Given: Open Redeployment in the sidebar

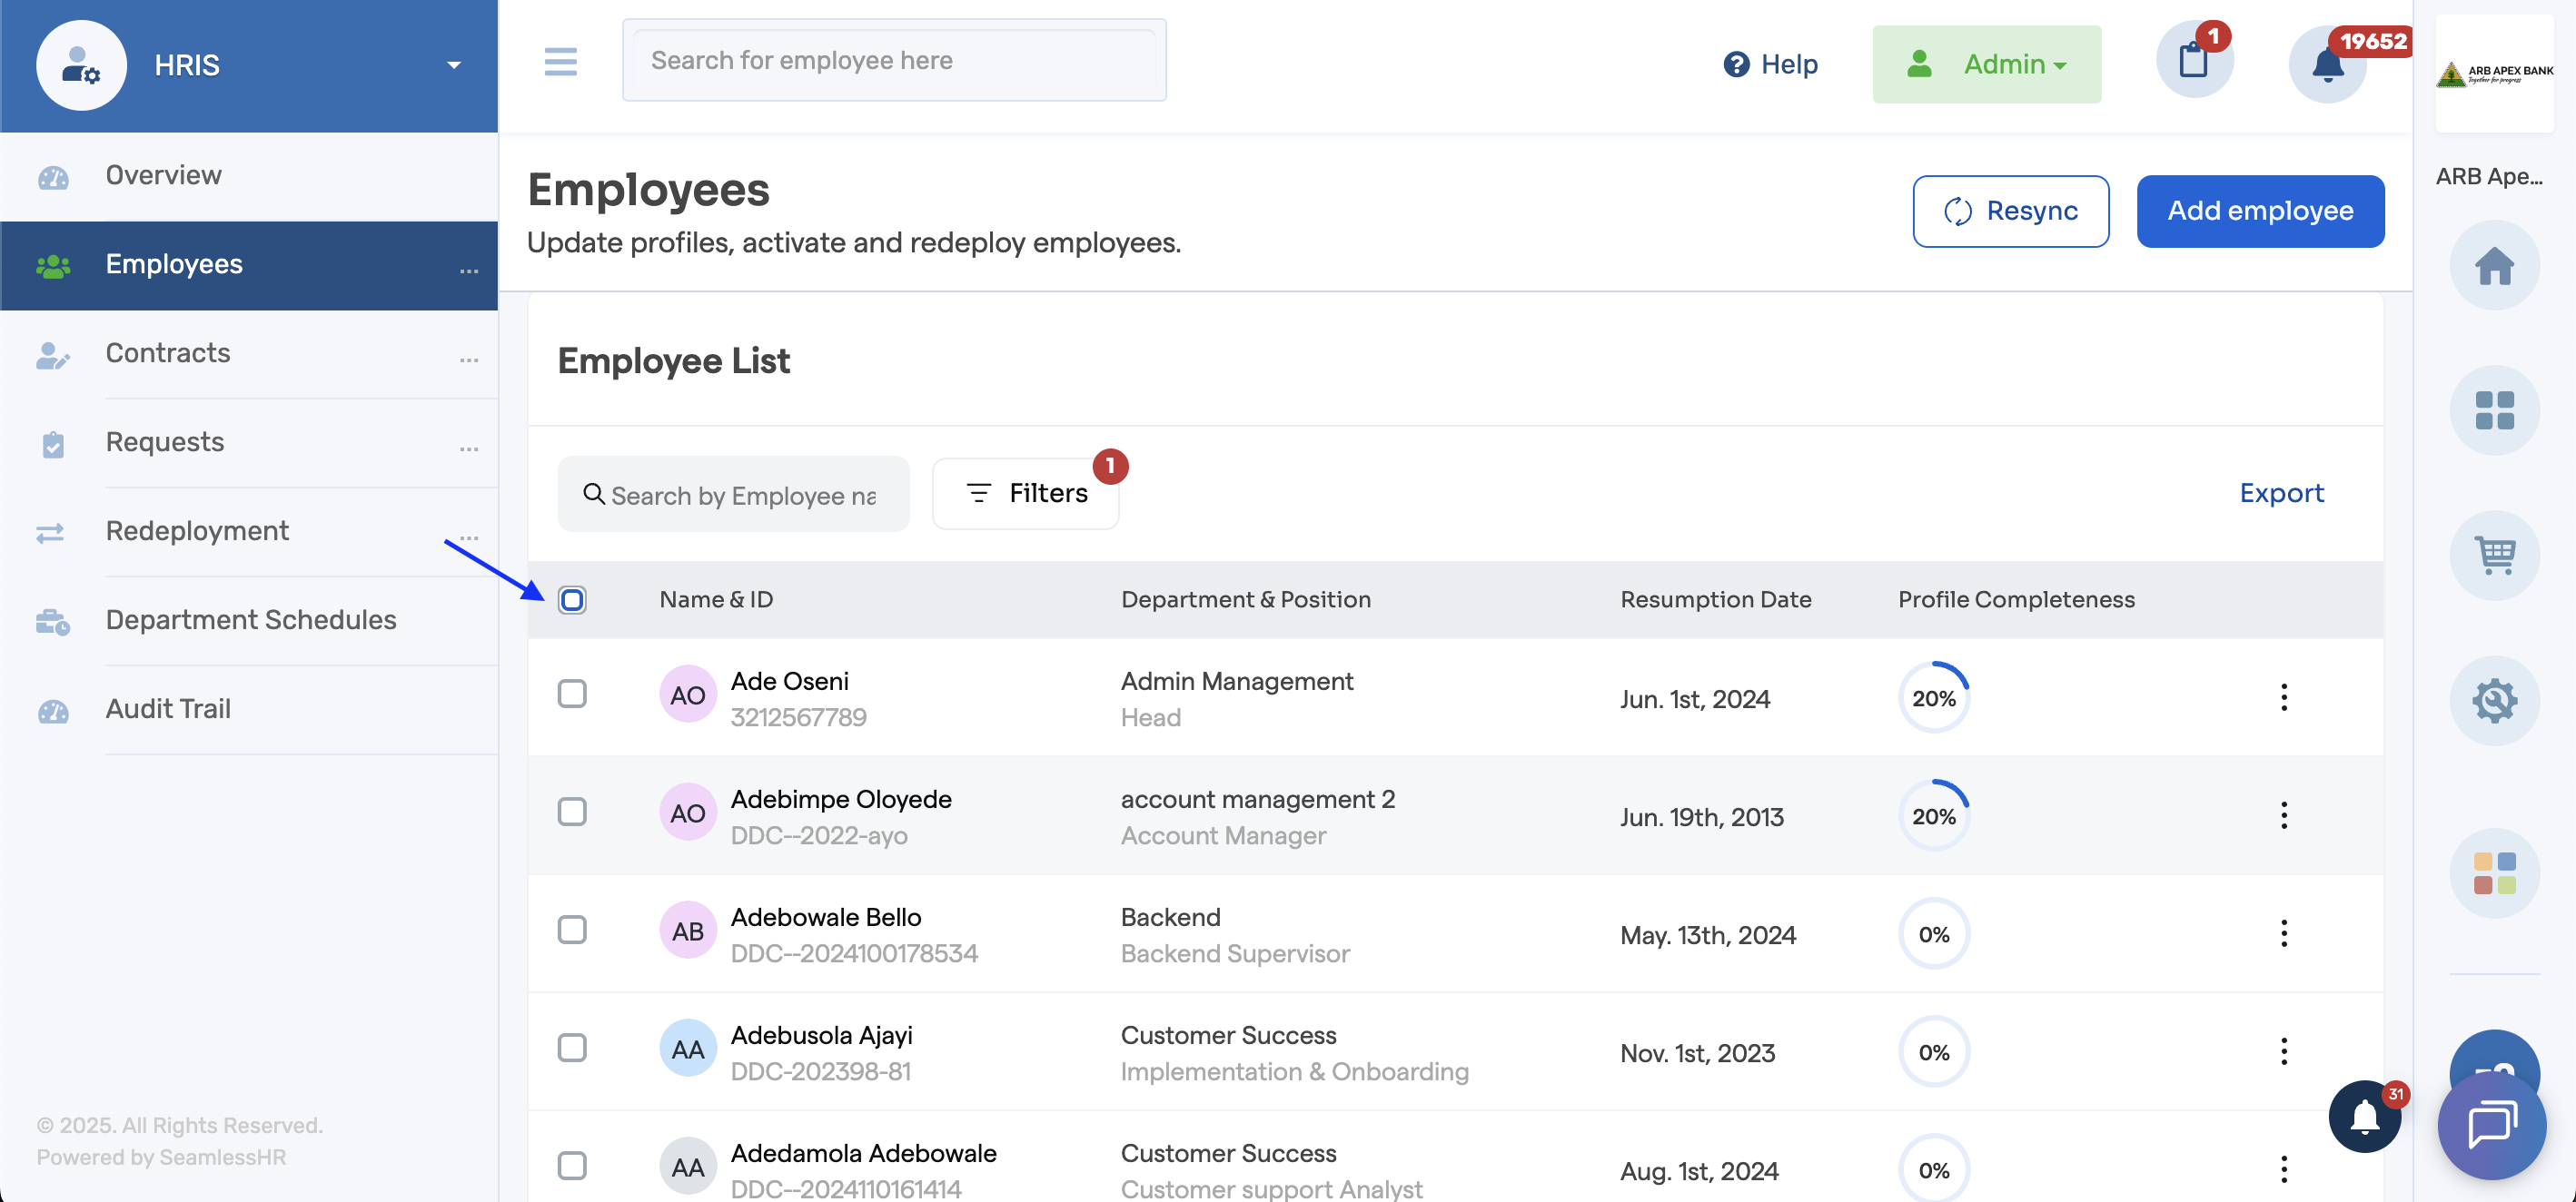Looking at the screenshot, I should (249, 532).
